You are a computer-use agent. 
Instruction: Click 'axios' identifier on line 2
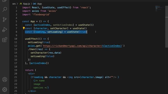pos(35,11)
